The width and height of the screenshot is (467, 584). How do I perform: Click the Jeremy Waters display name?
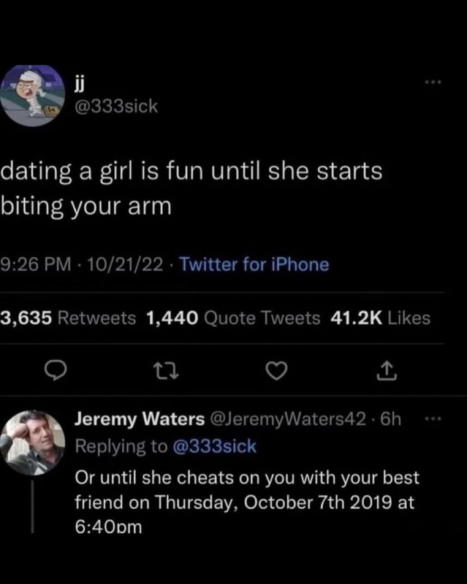pos(140,419)
